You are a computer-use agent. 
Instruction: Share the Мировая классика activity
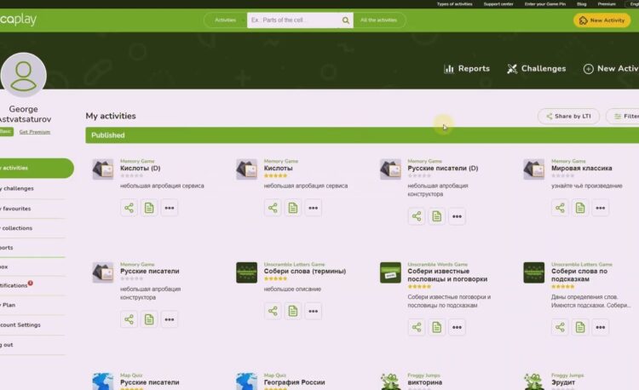560,208
